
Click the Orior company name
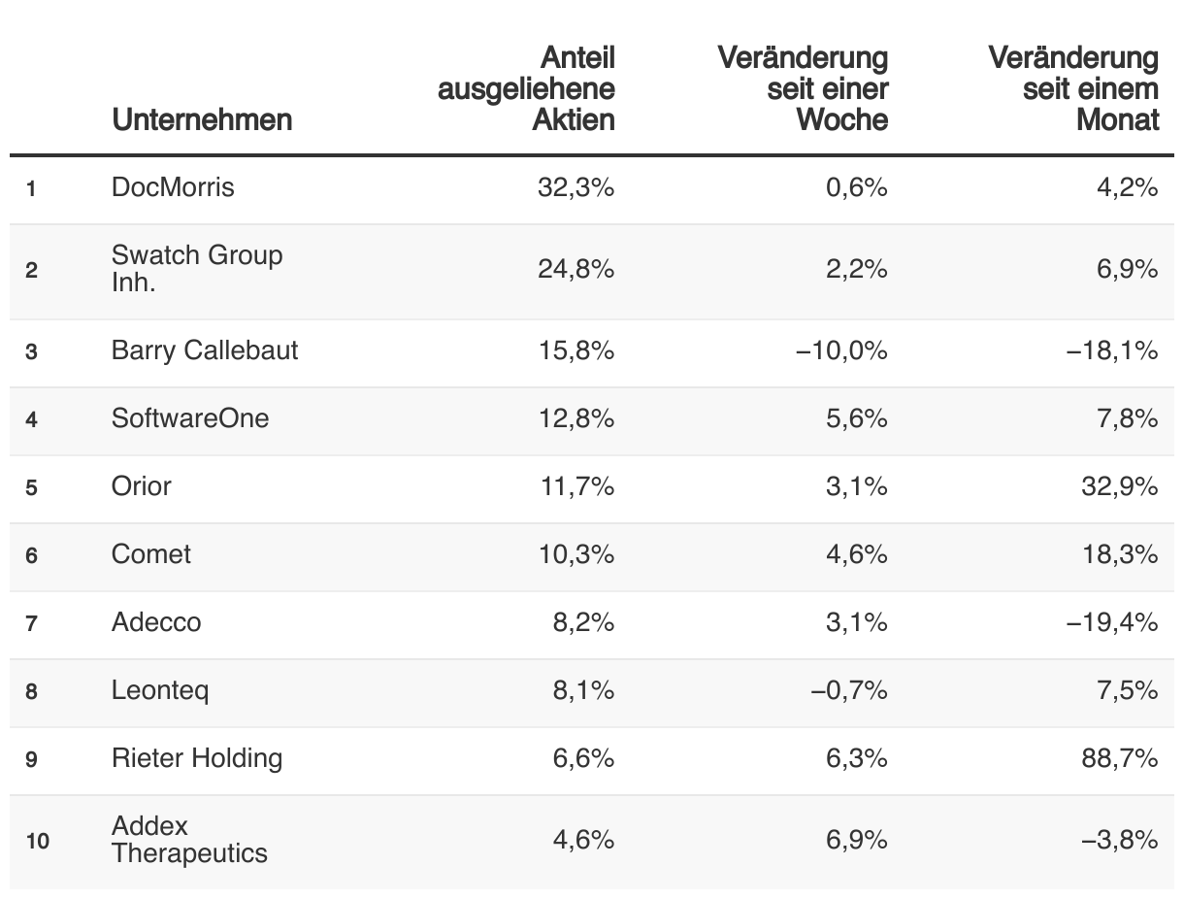click(x=142, y=485)
